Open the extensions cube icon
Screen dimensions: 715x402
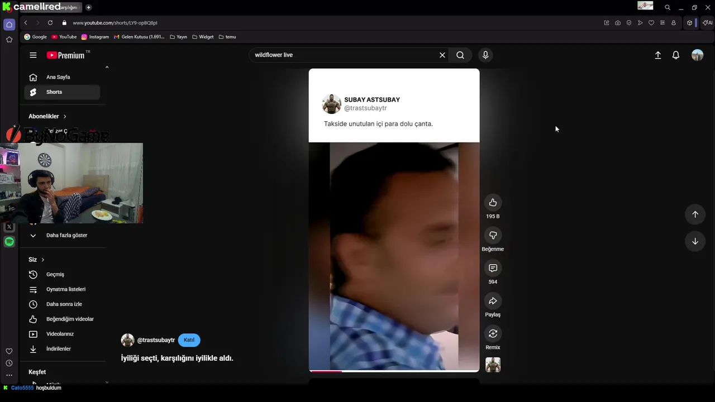click(x=690, y=23)
